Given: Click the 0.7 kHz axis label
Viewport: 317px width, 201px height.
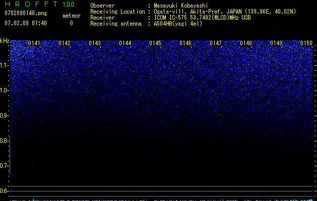Looking at the screenshot, I should click(4, 166).
